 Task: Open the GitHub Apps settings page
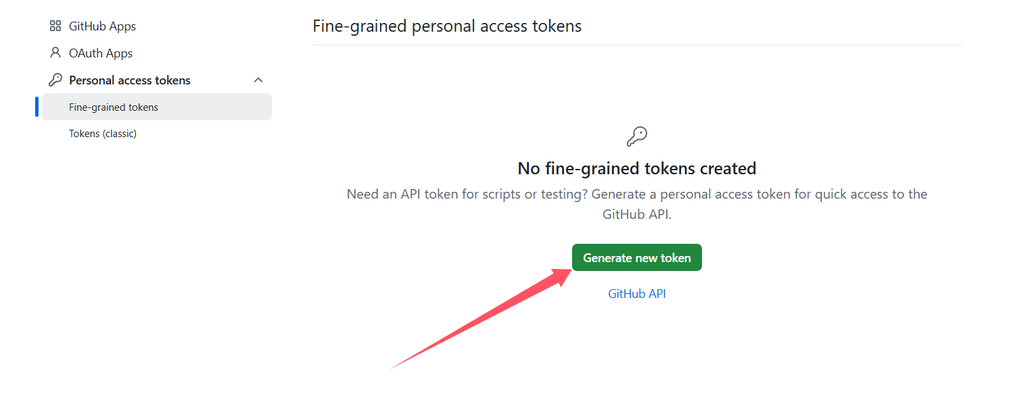pos(102,26)
